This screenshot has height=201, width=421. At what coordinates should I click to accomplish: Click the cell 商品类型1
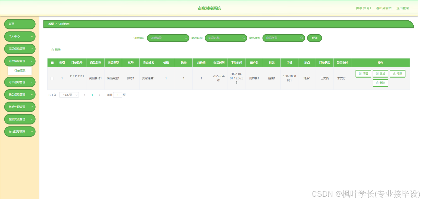pyautogui.click(x=113, y=78)
